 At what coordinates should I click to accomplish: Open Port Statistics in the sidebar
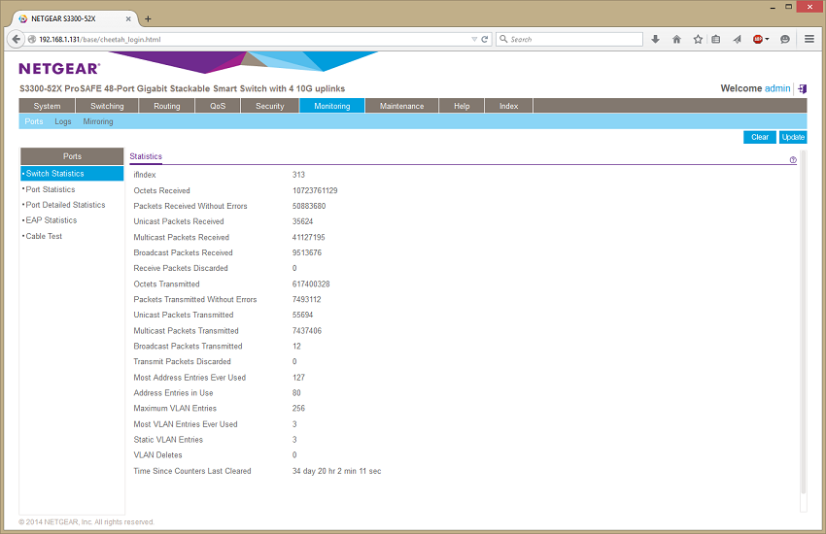[x=51, y=189]
